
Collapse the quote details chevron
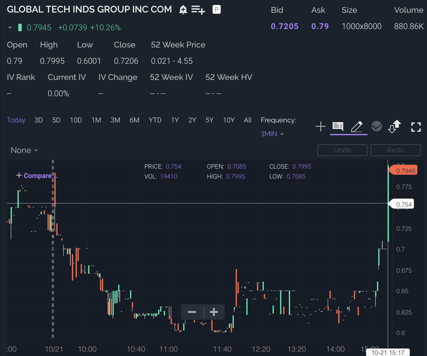pos(10,28)
